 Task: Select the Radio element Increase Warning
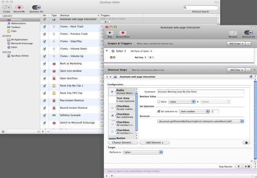pos(122,92)
